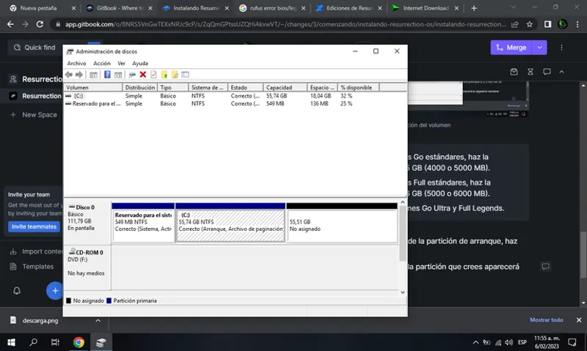Click the Disk Management taskbar icon

tap(101, 342)
